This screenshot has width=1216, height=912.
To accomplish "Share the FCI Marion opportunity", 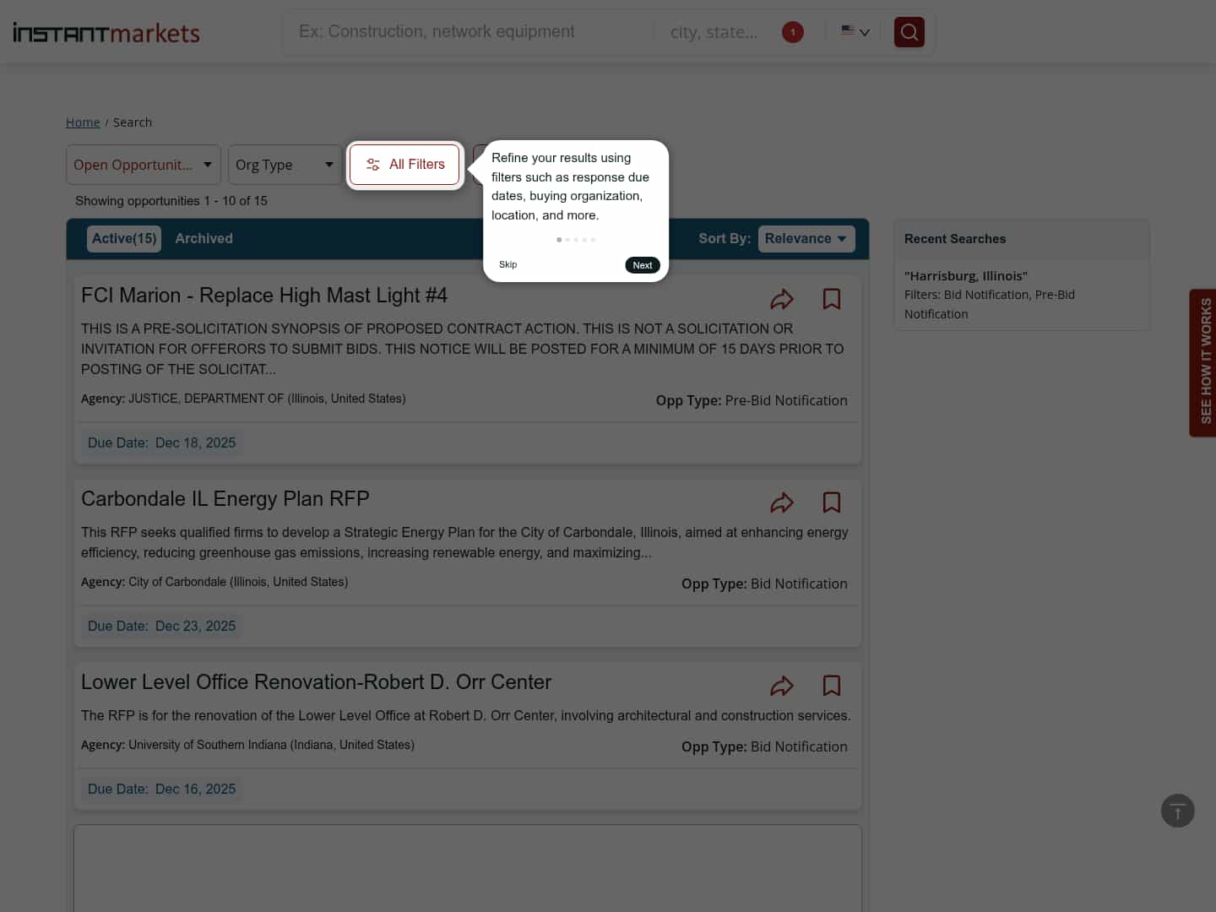I will pos(782,299).
